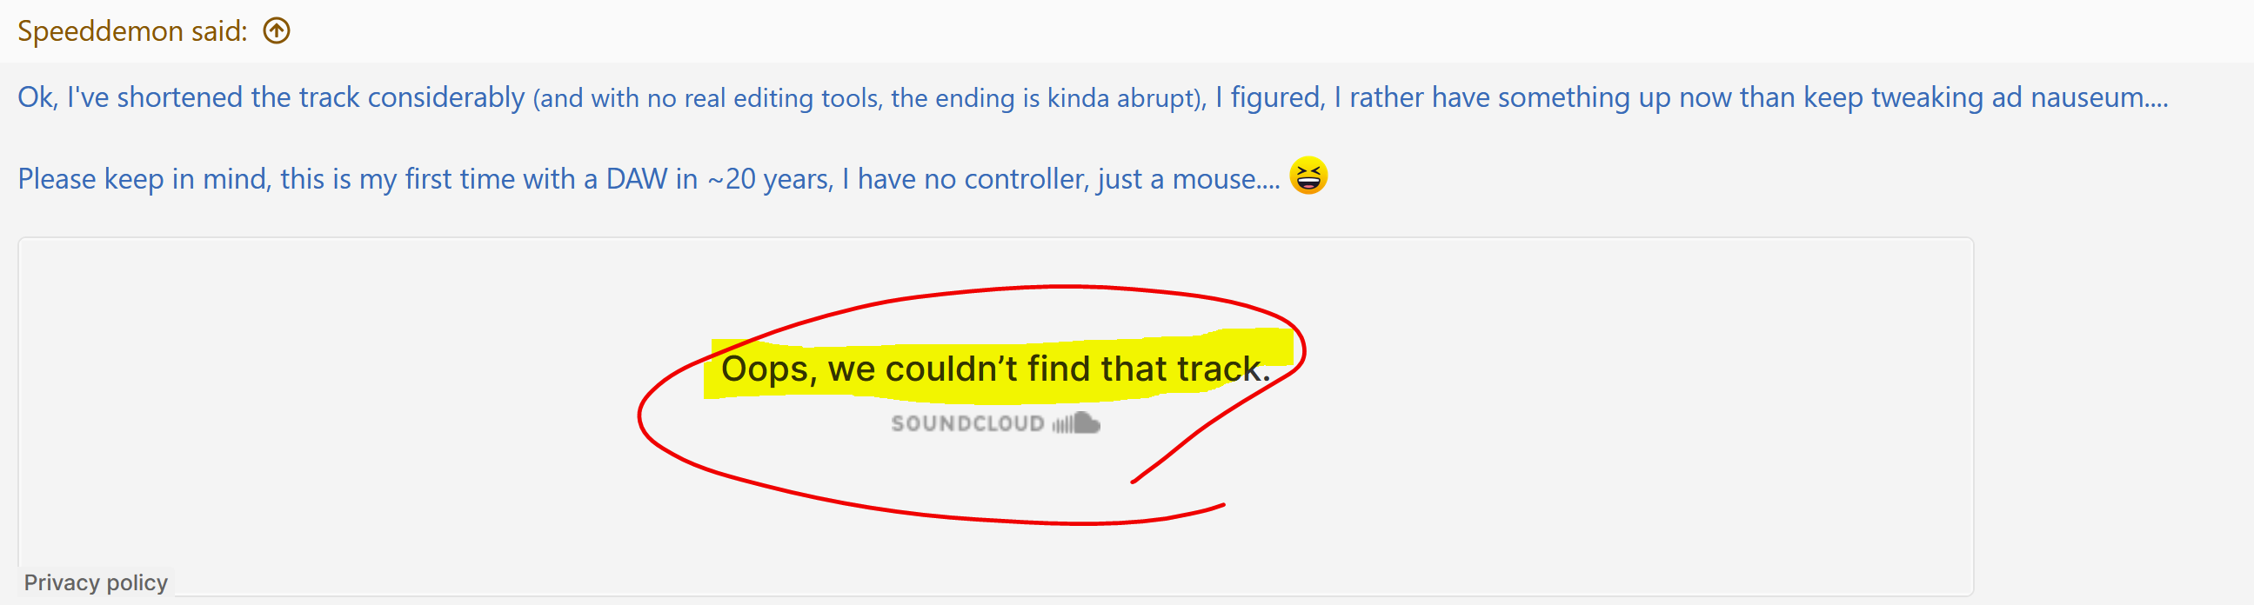2254x605 pixels.
Task: Click the SOUNDCLOUD wordmark text
Action: tap(966, 424)
